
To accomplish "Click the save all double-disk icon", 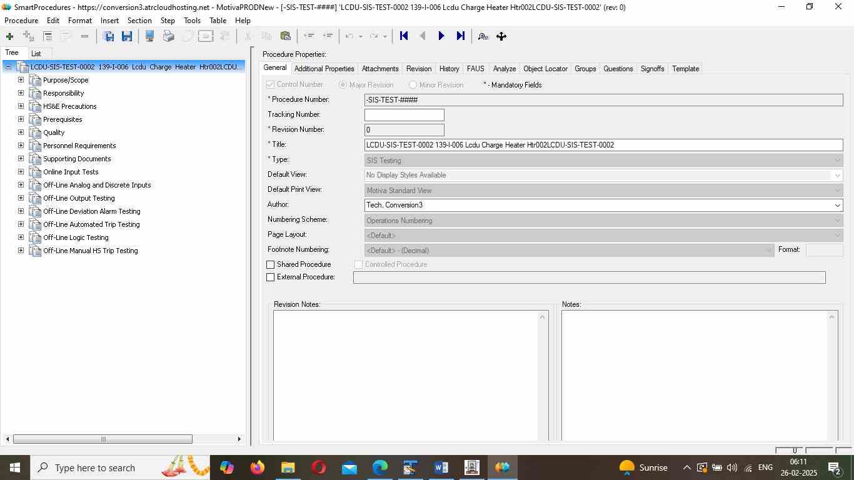I will 108,36.
